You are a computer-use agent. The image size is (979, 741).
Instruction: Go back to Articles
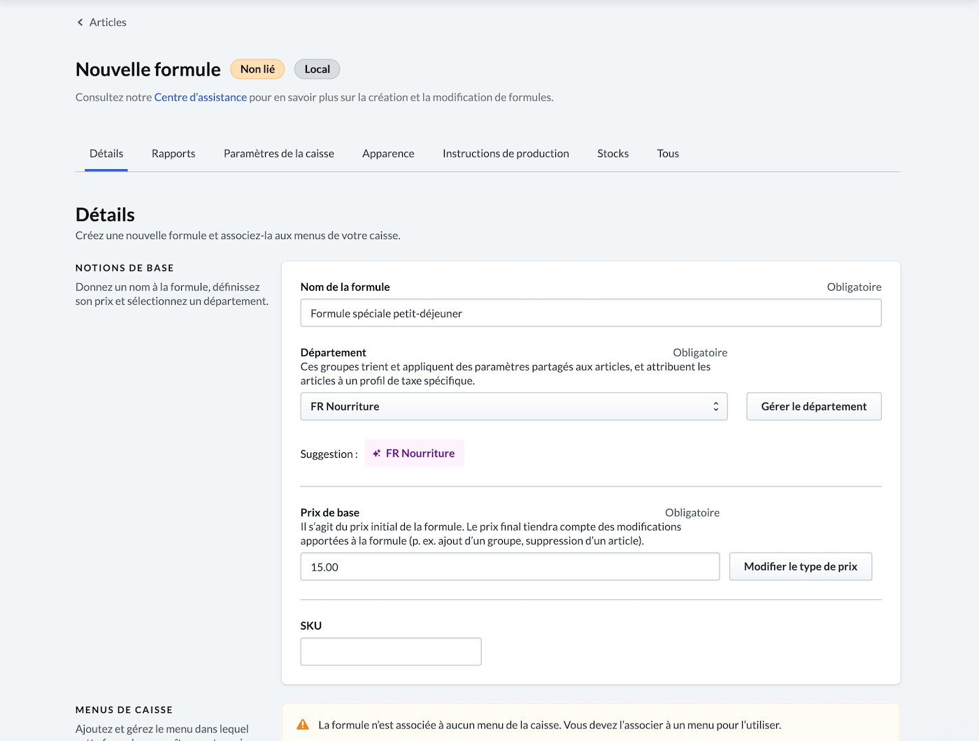click(x=108, y=22)
